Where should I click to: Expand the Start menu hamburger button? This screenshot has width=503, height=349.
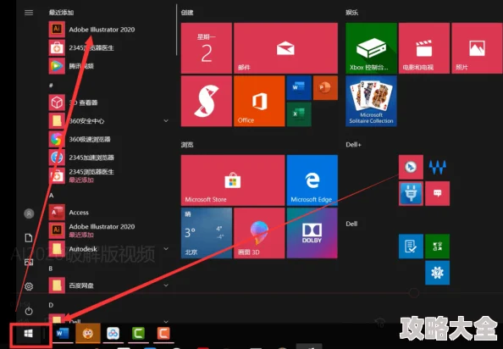click(29, 13)
